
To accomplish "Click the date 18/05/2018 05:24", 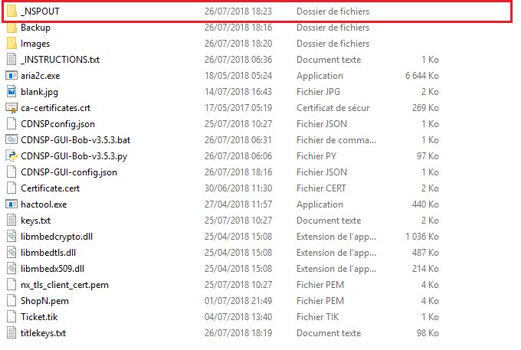I will pyautogui.click(x=238, y=76).
